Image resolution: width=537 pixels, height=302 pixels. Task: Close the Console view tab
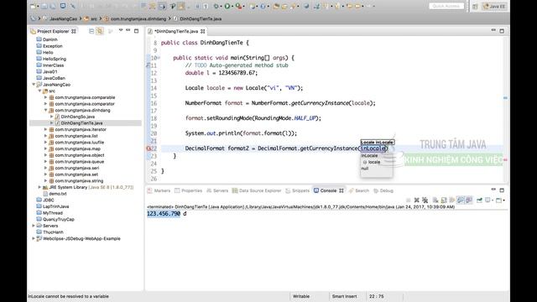click(341, 190)
